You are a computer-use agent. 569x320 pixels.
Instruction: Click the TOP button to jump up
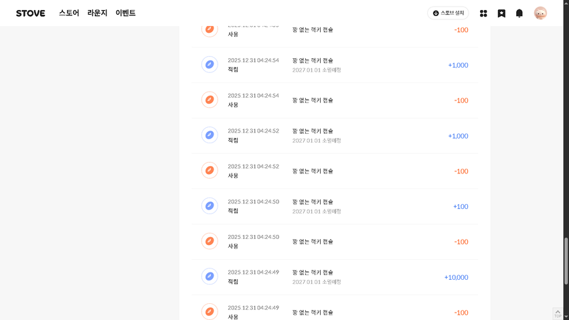(x=558, y=313)
